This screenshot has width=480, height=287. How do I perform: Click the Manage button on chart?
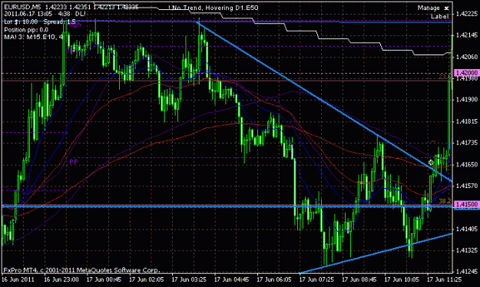click(x=429, y=8)
